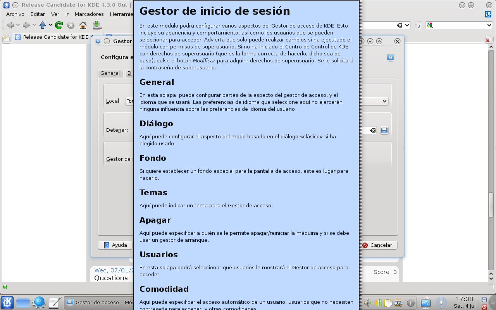Click the digital clock showing 17:08
496x310 pixels.
pos(464,299)
